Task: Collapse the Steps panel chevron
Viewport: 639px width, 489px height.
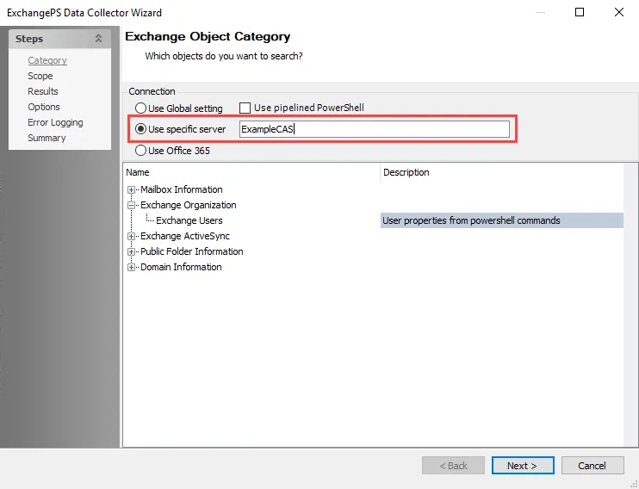Action: click(98, 39)
